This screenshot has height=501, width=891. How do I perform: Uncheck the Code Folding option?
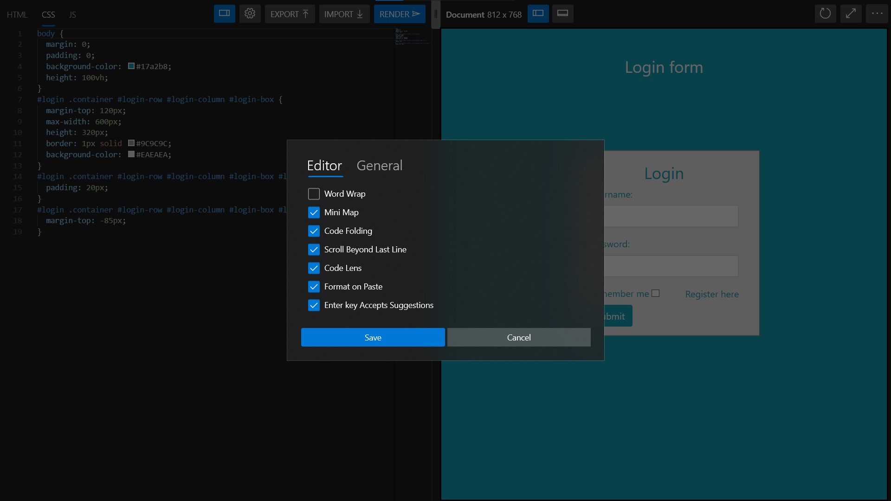point(314,231)
